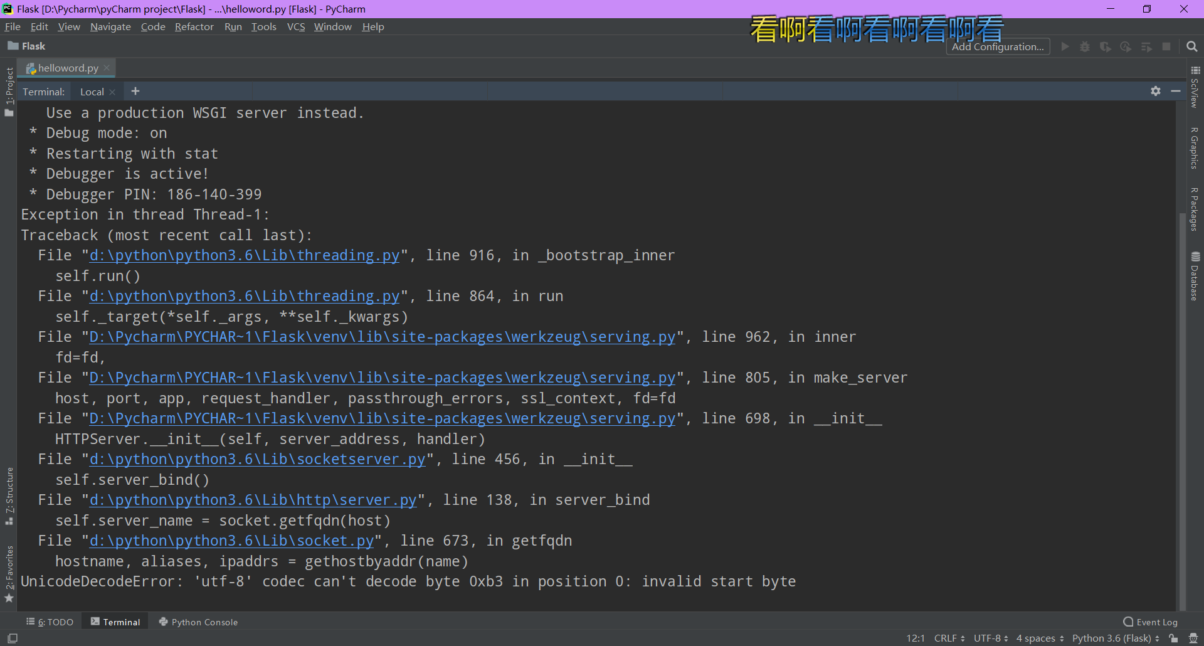Open werkzeug serving.py link at line 698
The height and width of the screenshot is (646, 1204).
click(x=383, y=418)
